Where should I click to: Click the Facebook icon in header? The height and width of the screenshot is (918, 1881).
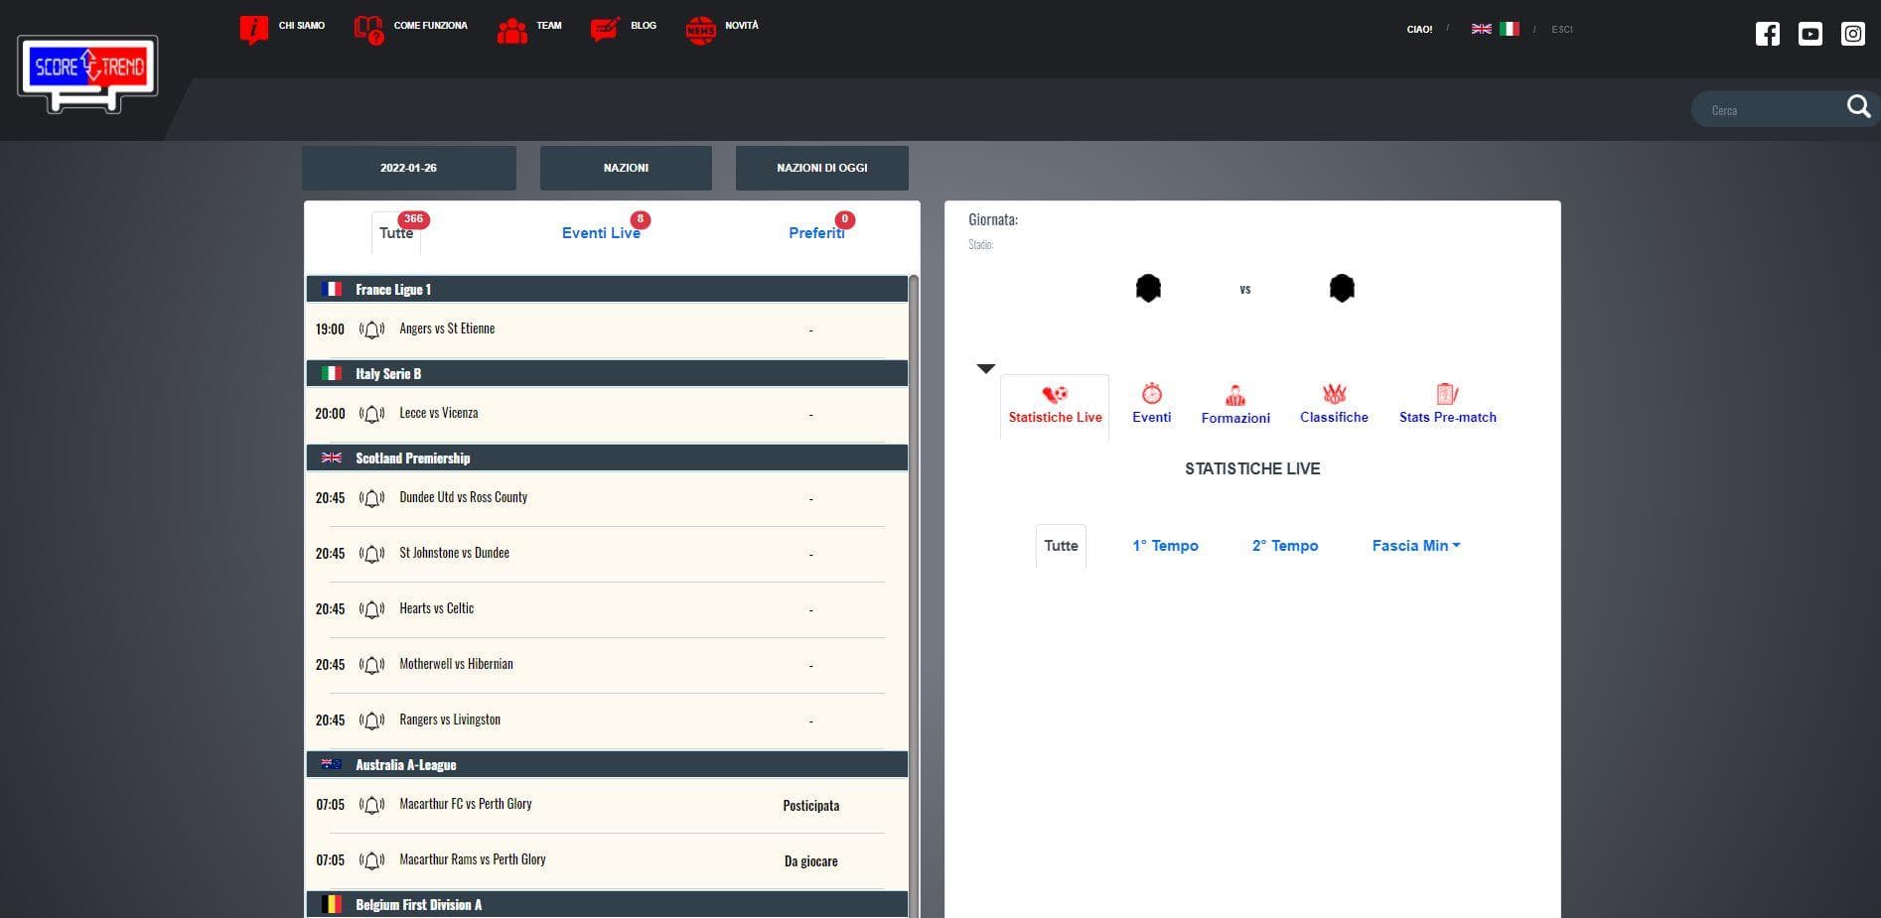click(1767, 34)
